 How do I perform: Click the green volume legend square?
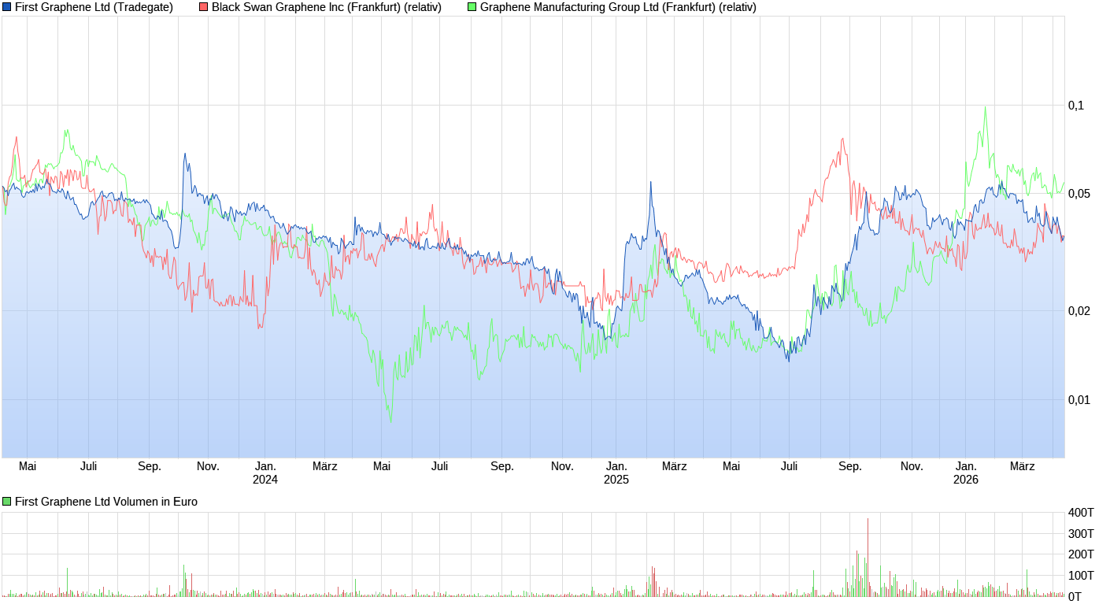click(6, 501)
